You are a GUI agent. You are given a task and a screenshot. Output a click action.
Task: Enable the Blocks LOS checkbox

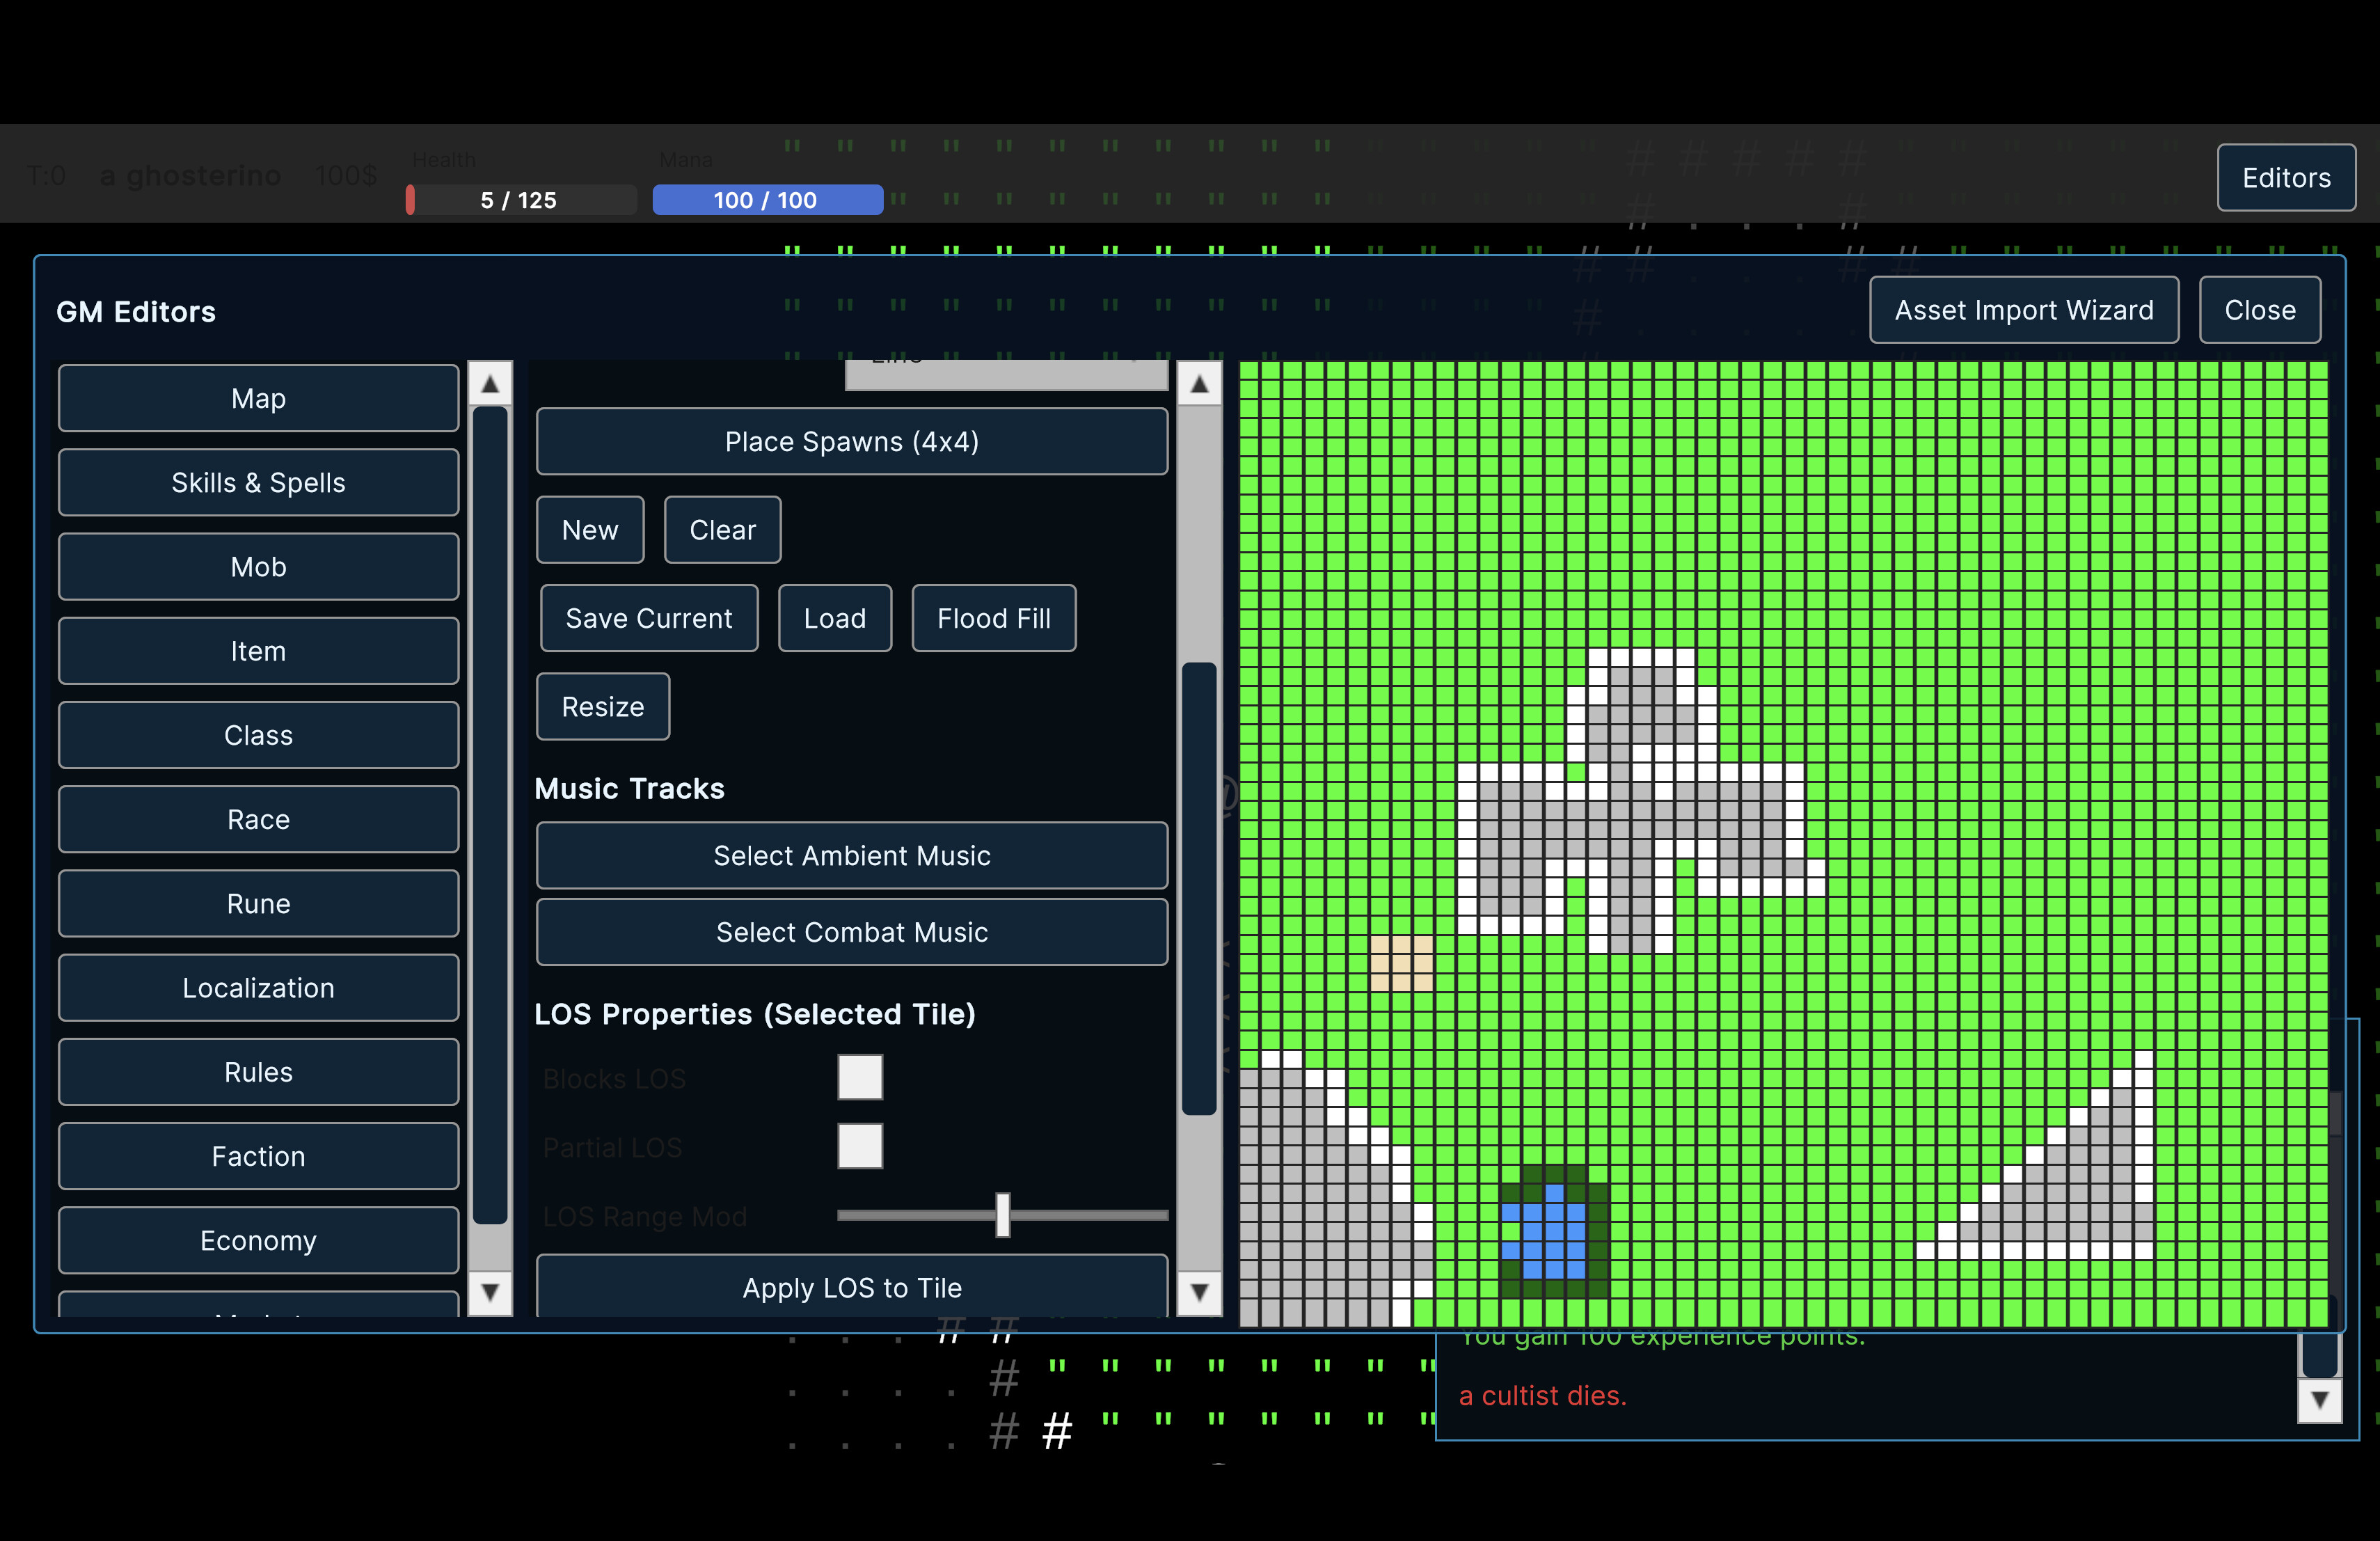click(x=860, y=1077)
